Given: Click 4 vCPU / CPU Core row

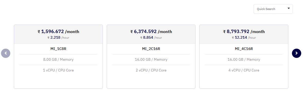Looking at the screenshot, I should [x=244, y=70].
